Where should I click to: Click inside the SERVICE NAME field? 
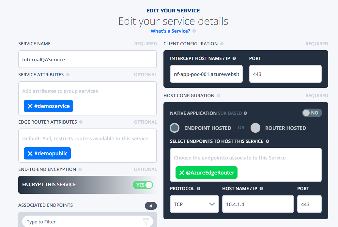point(87,59)
